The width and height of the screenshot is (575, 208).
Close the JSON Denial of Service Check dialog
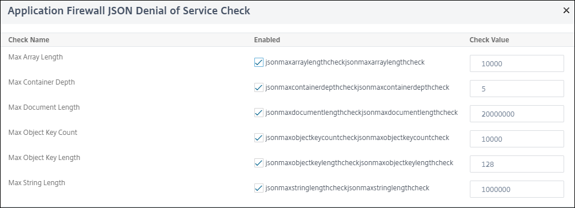pos(566,11)
